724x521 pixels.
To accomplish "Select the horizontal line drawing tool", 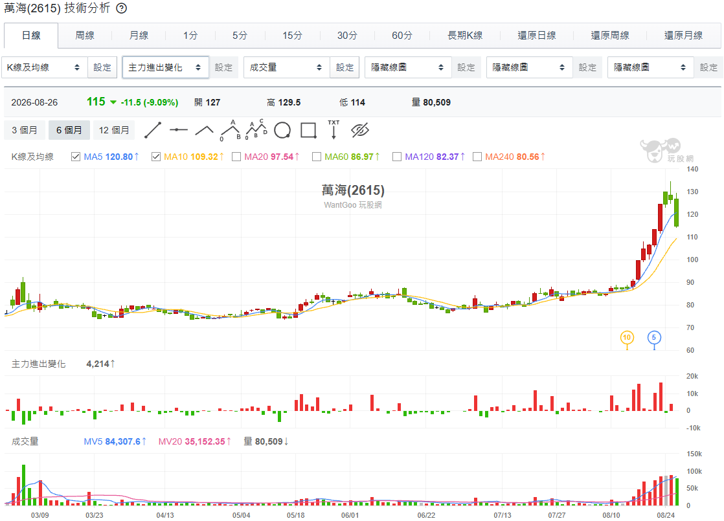I will (178, 130).
